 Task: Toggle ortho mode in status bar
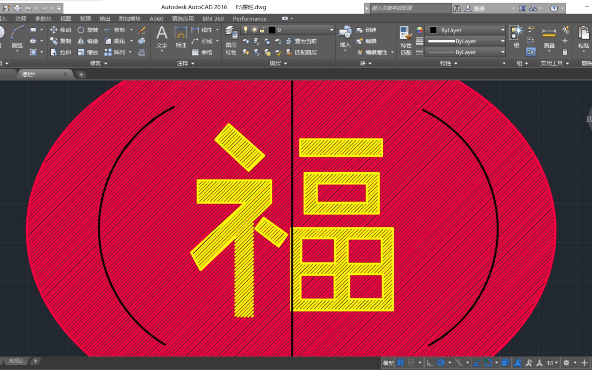(430, 362)
